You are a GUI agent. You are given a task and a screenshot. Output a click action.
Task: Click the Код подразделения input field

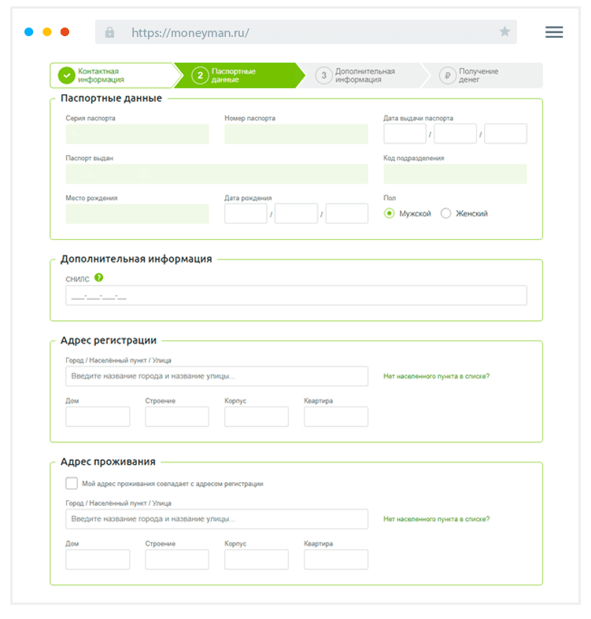coord(455,174)
